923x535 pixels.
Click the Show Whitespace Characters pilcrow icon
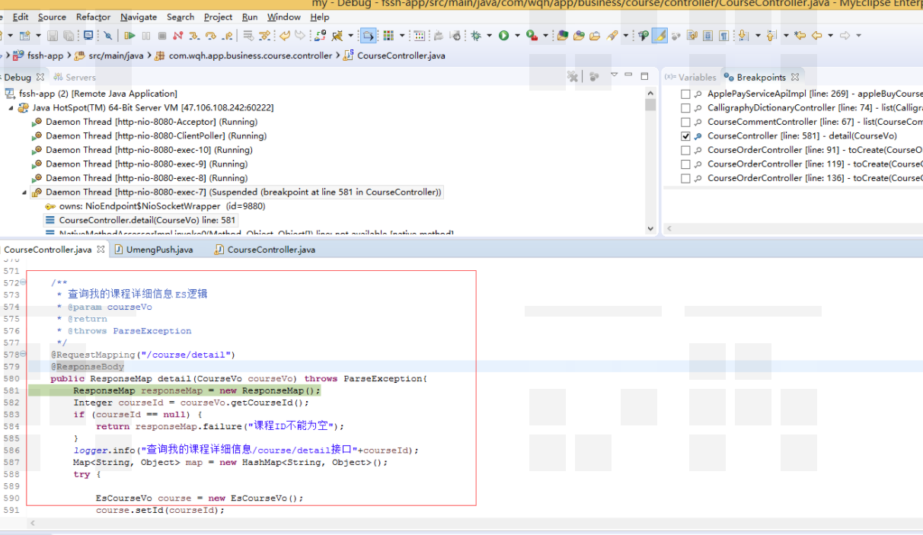coord(723,35)
